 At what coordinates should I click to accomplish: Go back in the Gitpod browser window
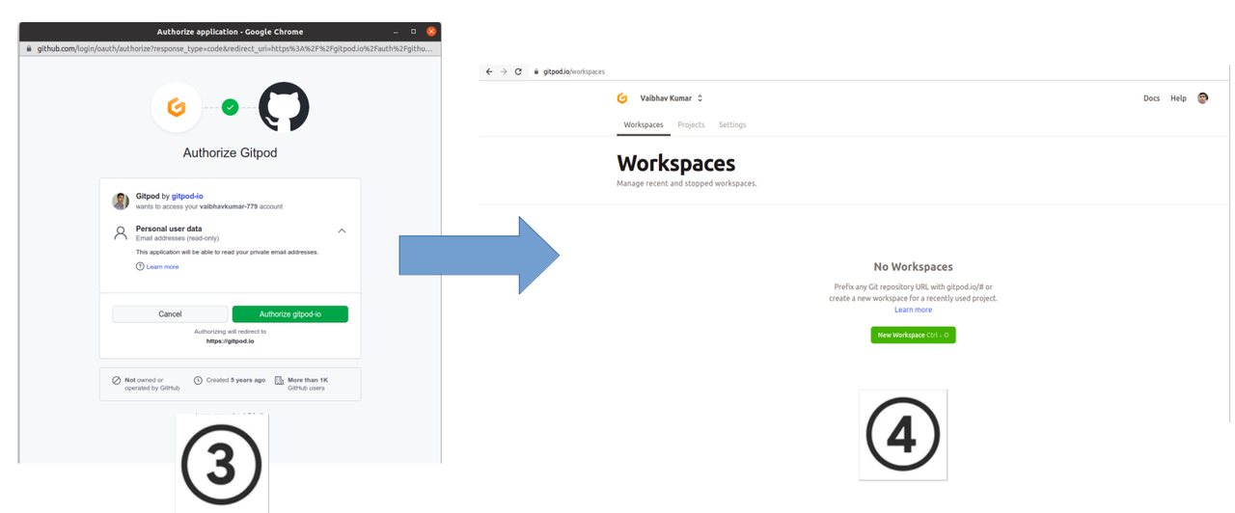[489, 71]
